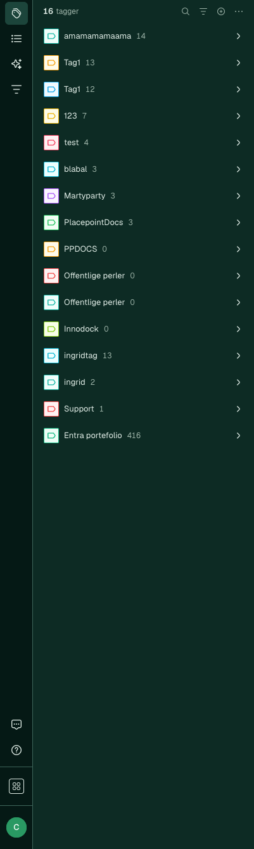Open sort options in the tagger header

click(203, 11)
